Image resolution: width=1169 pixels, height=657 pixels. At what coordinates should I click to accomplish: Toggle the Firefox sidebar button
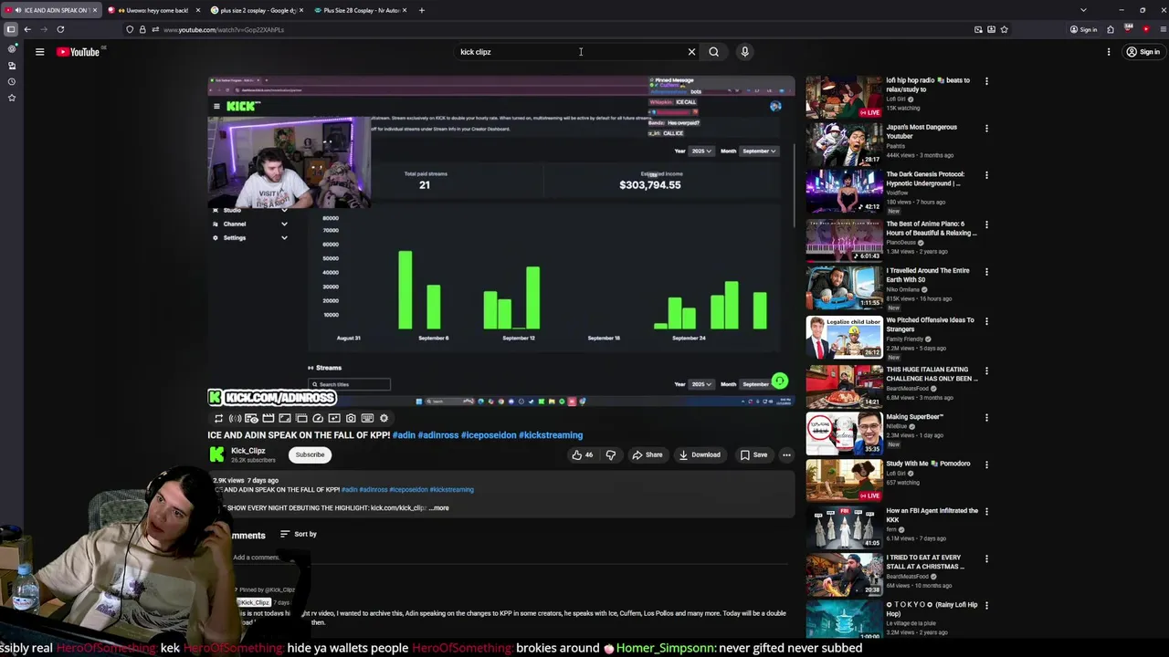(11, 29)
